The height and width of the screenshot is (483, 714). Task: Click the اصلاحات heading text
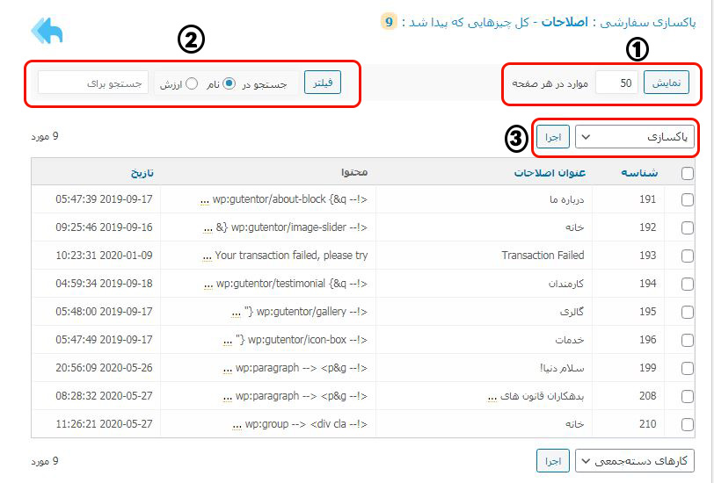click(565, 22)
